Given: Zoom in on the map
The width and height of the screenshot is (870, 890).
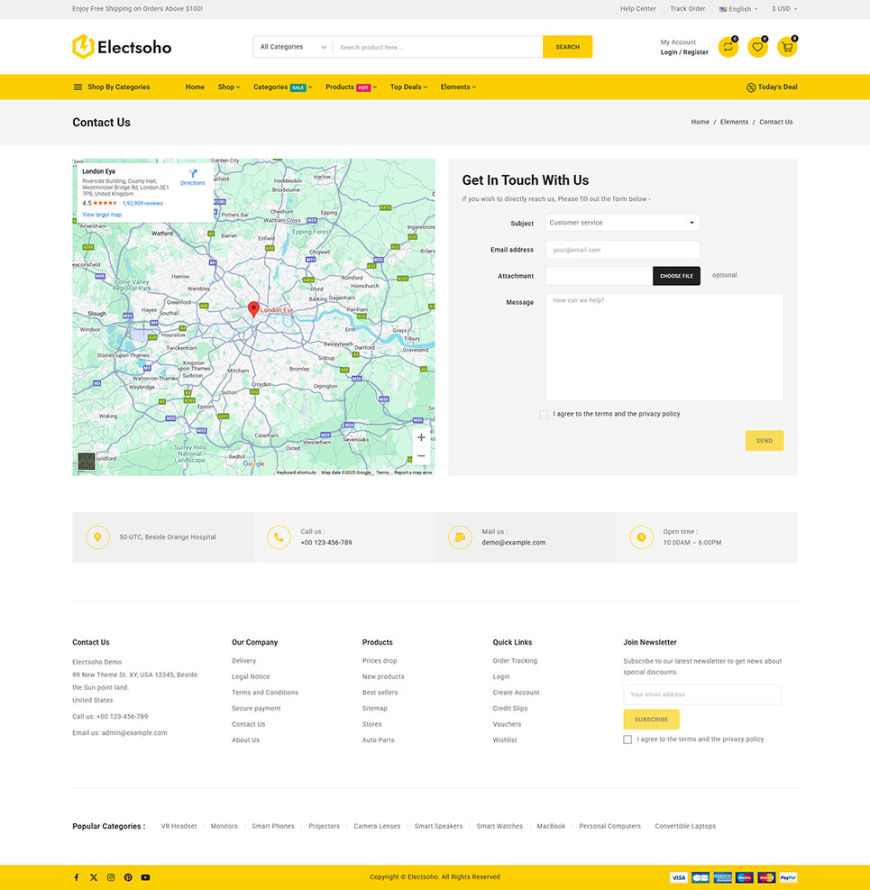Looking at the screenshot, I should pyautogui.click(x=421, y=437).
